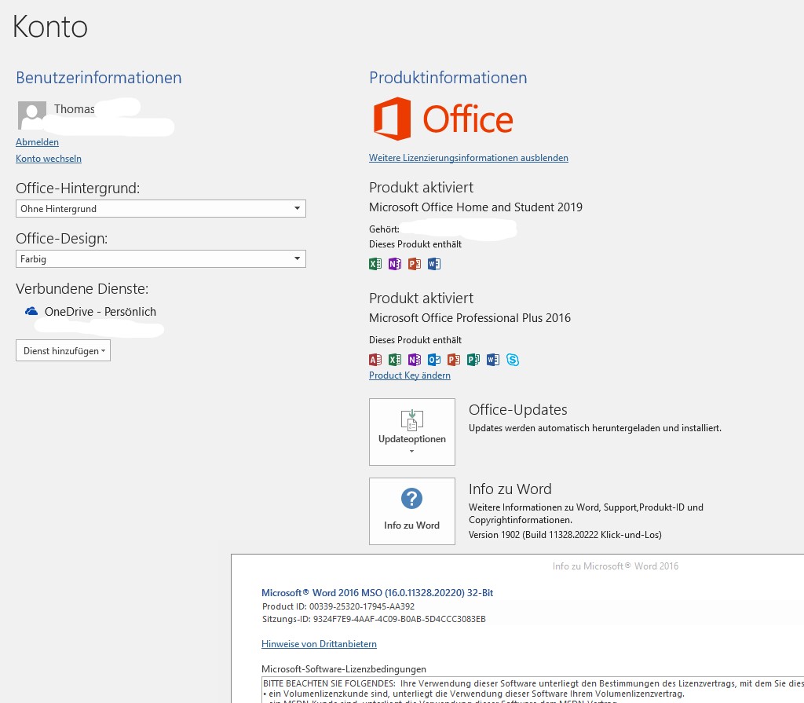The width and height of the screenshot is (804, 703).
Task: Click the Verbundene Dienste heading
Action: [x=82, y=289]
